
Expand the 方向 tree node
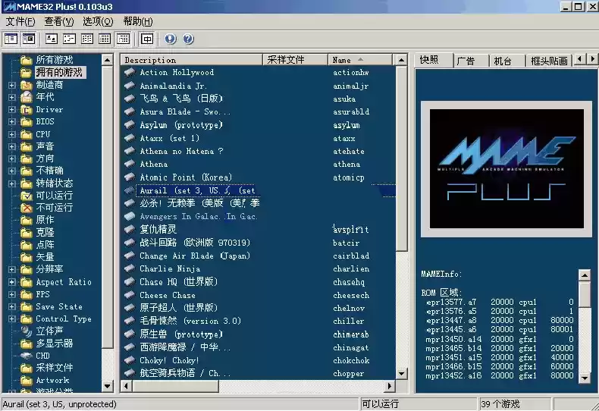[12, 159]
